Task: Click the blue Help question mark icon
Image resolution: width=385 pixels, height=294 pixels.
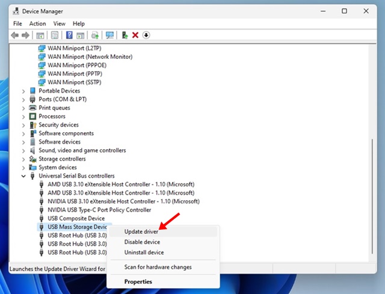Action: pos(70,35)
